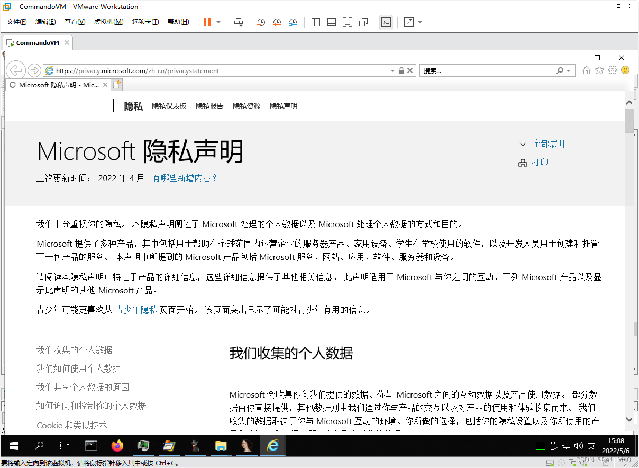Open the 查看(V) menu
The width and height of the screenshot is (639, 468).
pyautogui.click(x=75, y=22)
